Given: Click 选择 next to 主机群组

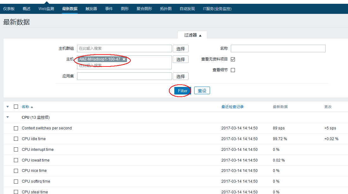Looking at the screenshot, I should click(180, 48).
